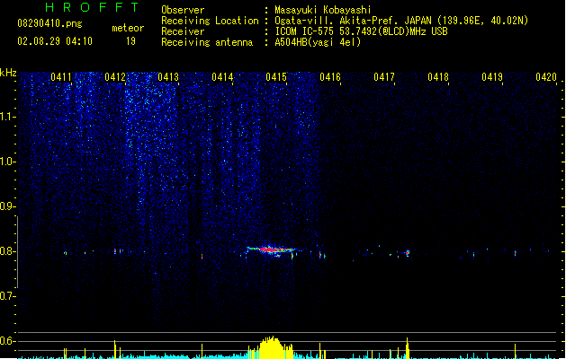Click observer name Masayuki Kobayashi
566x359 pixels.
323,10
